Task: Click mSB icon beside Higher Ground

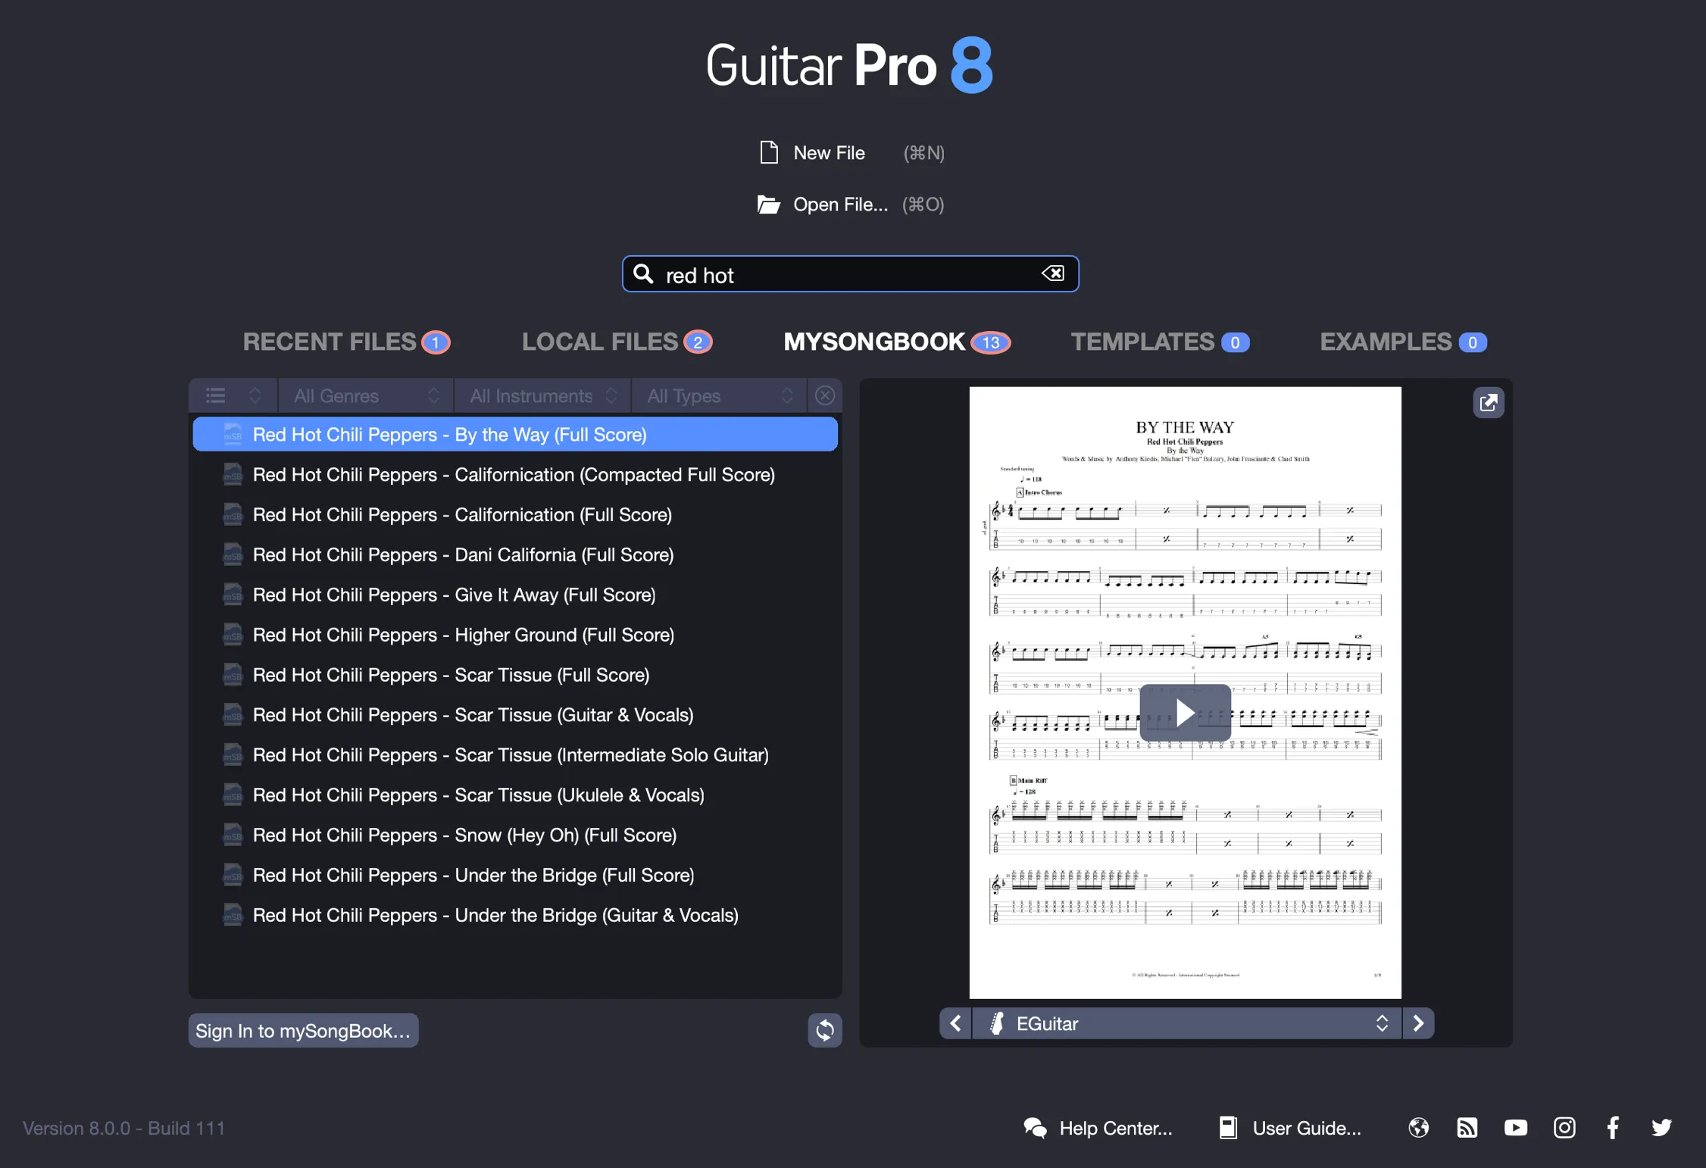Action: pyautogui.click(x=233, y=636)
